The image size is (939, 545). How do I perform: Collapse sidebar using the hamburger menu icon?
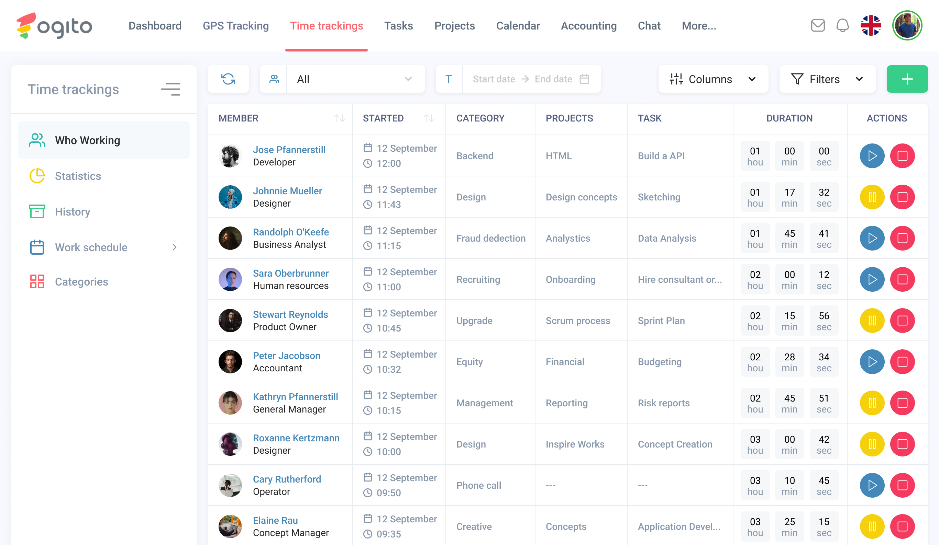click(x=171, y=89)
